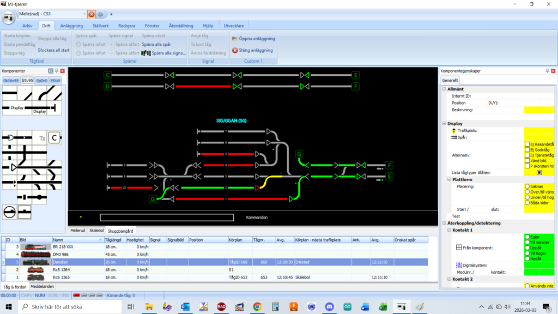Image resolution: width=558 pixels, height=314 pixels.
Task: Collapse the 'Plattform' property section
Action: coord(450,179)
